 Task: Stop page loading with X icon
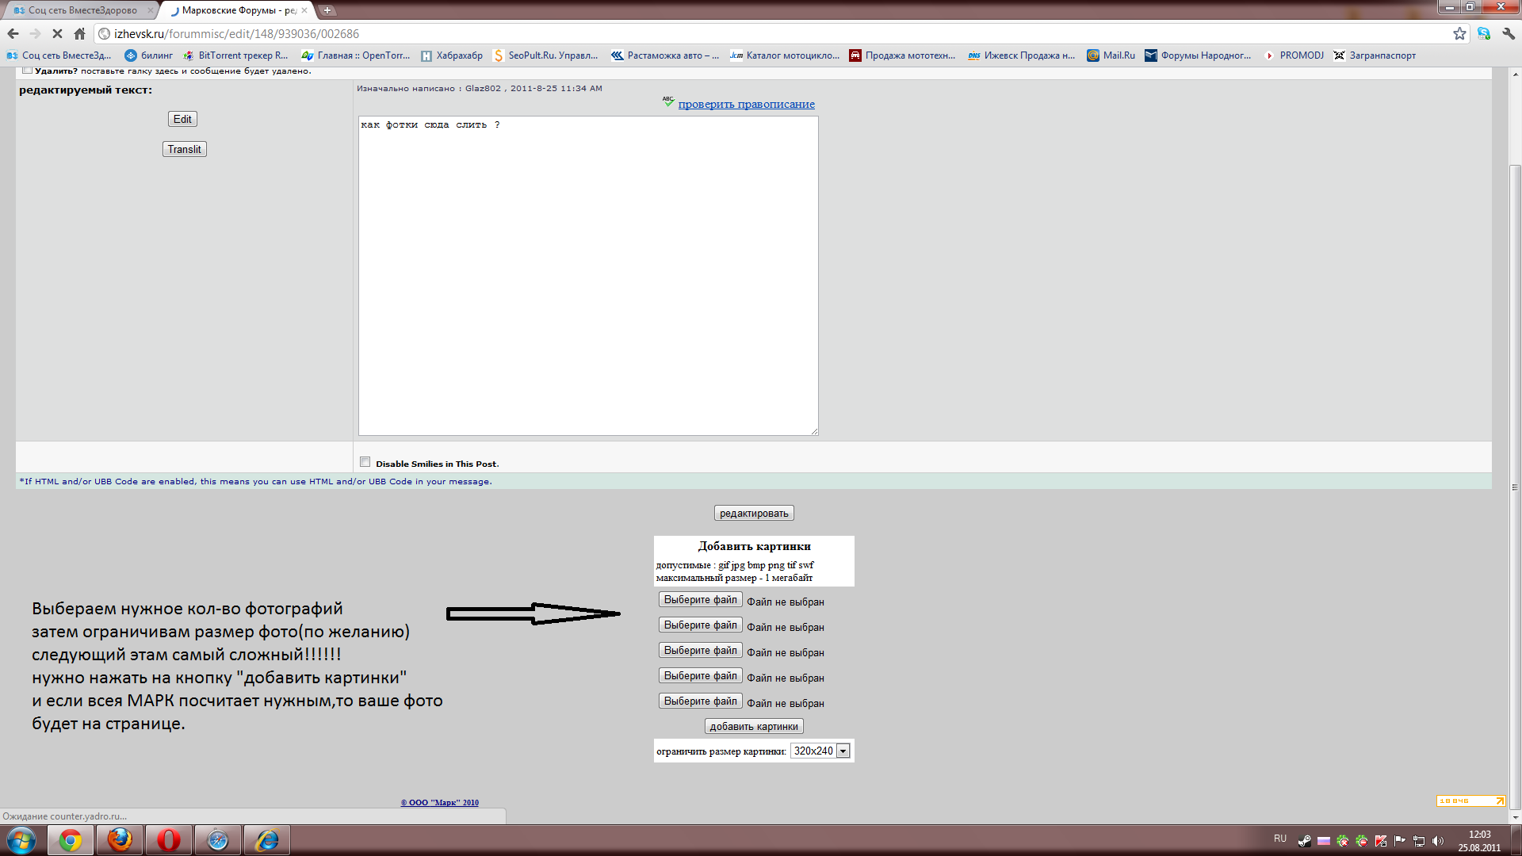(57, 33)
